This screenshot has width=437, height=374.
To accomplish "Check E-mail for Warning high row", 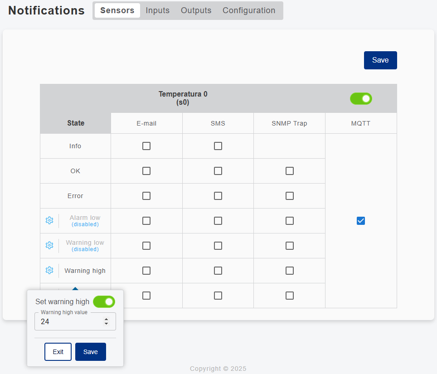I will (x=146, y=271).
